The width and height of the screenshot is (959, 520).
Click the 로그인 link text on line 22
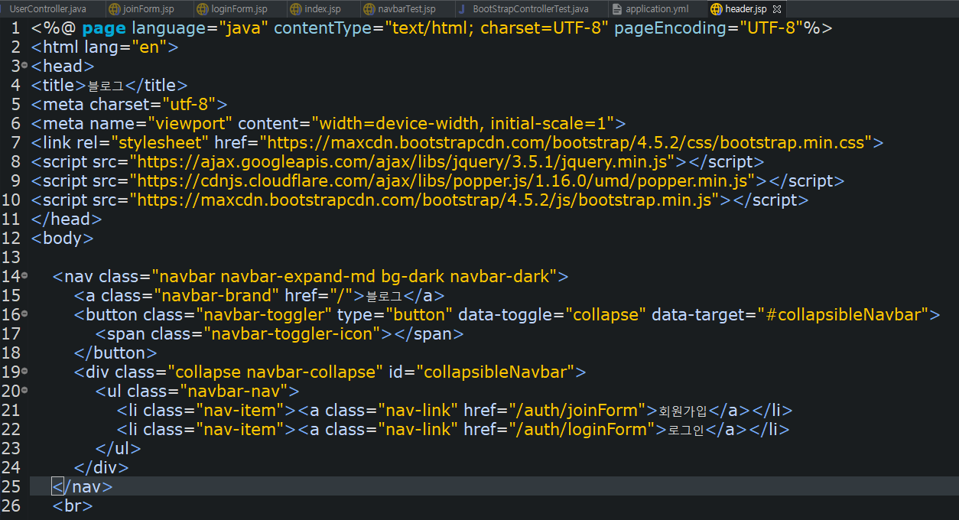(685, 431)
